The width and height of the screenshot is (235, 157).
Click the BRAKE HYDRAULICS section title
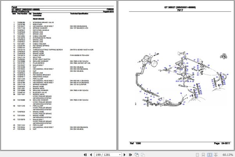pos(20,12)
